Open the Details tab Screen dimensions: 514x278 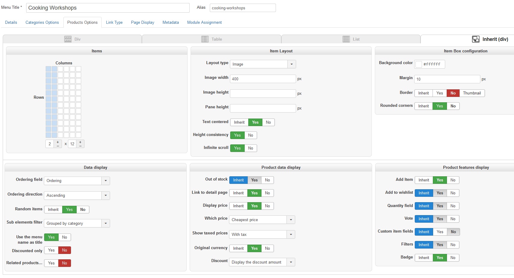[11, 22]
